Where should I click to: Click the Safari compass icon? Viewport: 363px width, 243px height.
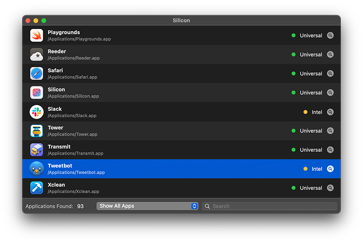coord(37,73)
